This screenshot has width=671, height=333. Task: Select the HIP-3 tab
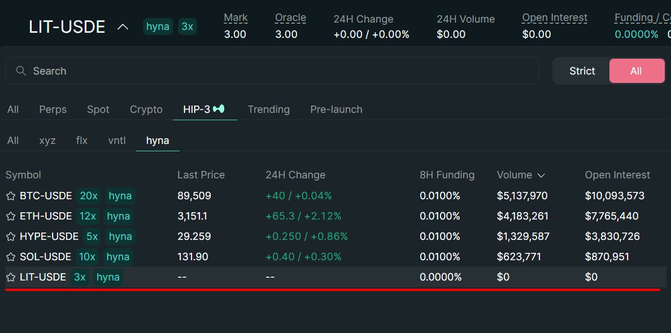[x=204, y=109]
